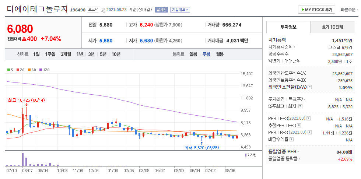Image resolution: width=361 pixels, height=179 pixels.
Task: Open help icon beside 외국인소진율(B/A)
Action: (x=310, y=87)
